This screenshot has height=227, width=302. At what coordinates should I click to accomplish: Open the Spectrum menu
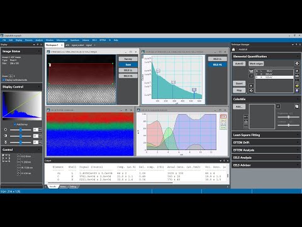[x=75, y=40]
